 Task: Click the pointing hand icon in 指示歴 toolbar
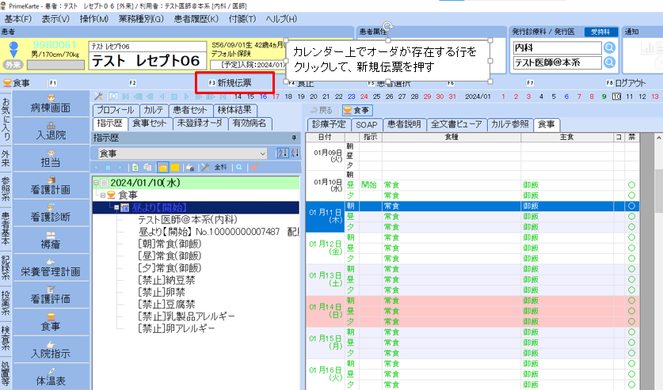tap(191, 167)
